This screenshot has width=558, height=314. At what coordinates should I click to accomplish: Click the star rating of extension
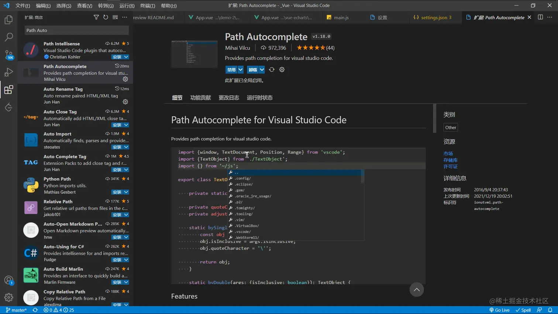tap(316, 48)
